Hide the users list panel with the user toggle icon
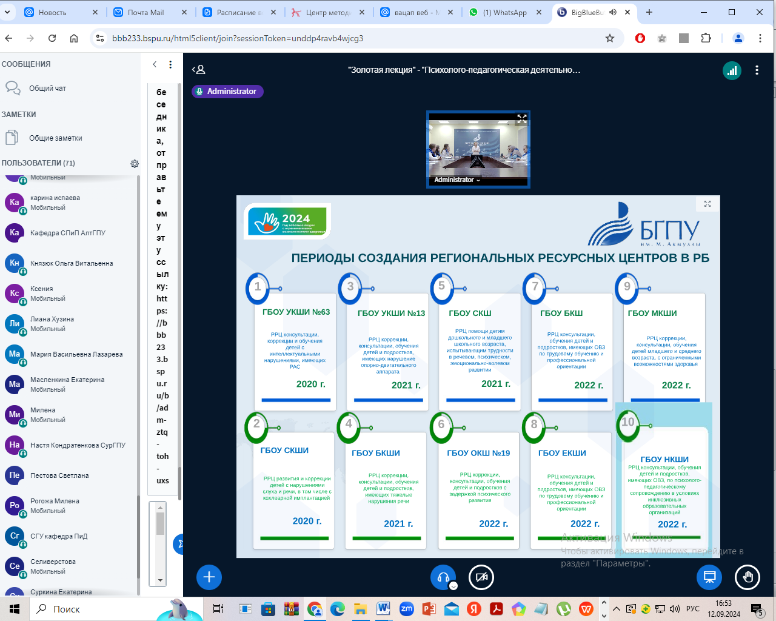 tap(199, 70)
